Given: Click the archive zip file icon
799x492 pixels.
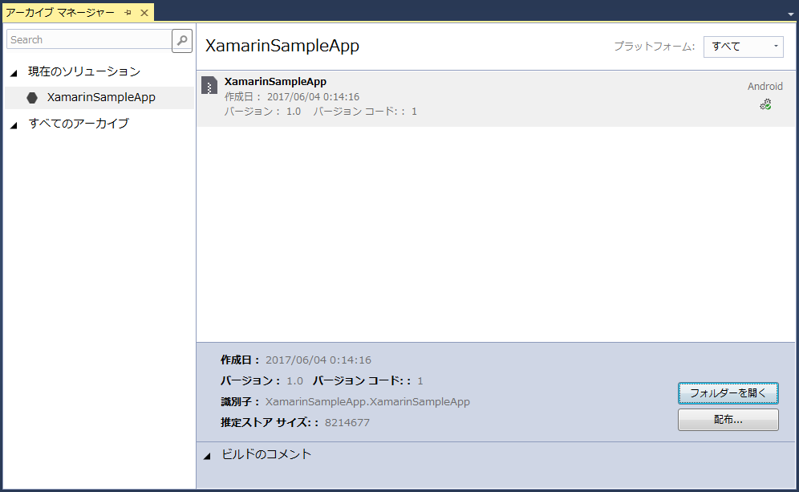Looking at the screenshot, I should click(x=209, y=85).
